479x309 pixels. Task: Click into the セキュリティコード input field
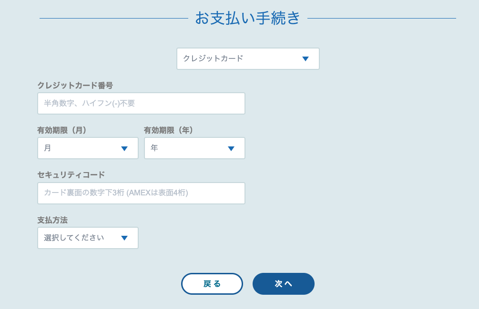141,193
